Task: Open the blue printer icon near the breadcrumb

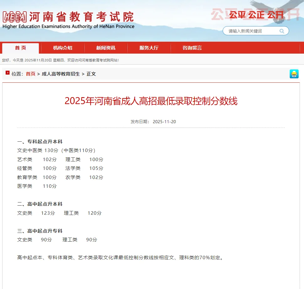Action: click(294, 74)
